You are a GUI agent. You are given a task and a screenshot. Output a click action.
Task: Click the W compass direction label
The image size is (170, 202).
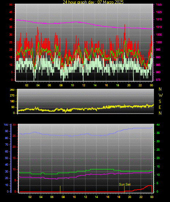(161, 95)
